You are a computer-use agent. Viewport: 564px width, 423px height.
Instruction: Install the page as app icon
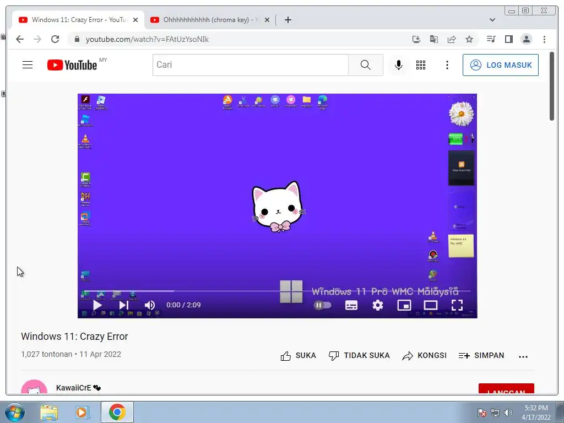click(x=416, y=39)
